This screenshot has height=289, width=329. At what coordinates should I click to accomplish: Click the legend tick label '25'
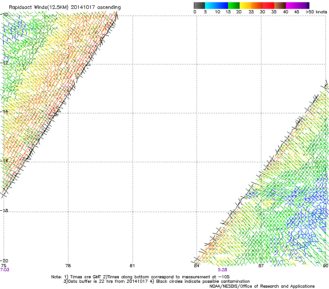coord(251,12)
